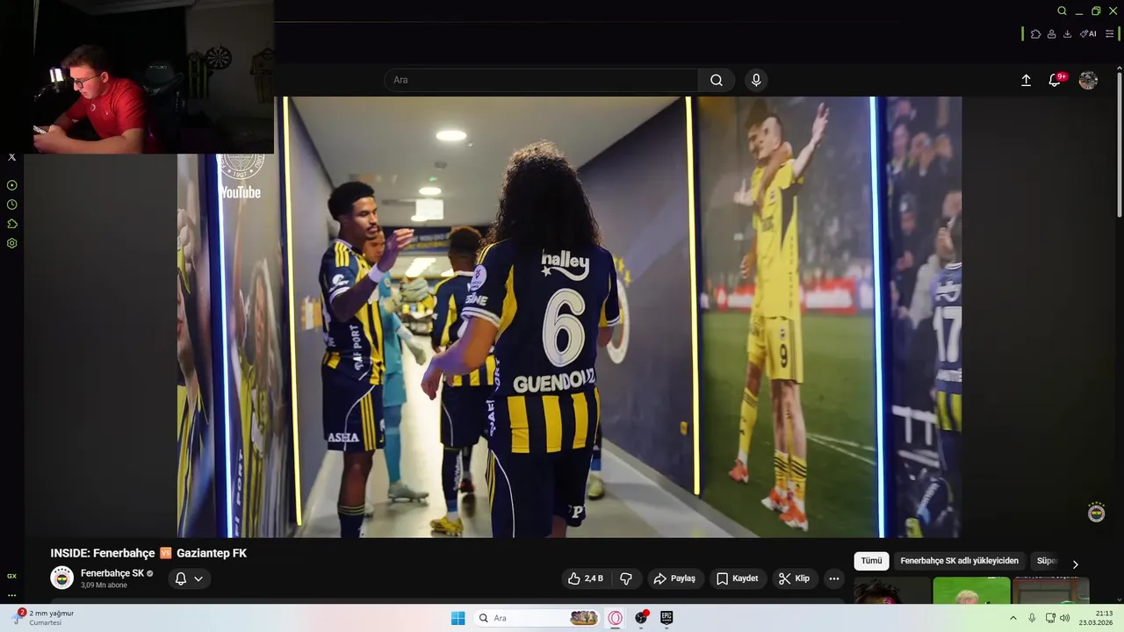Screen dimensions: 1124x632
Task: Switch to Opera GX on the taskbar
Action: 615,618
